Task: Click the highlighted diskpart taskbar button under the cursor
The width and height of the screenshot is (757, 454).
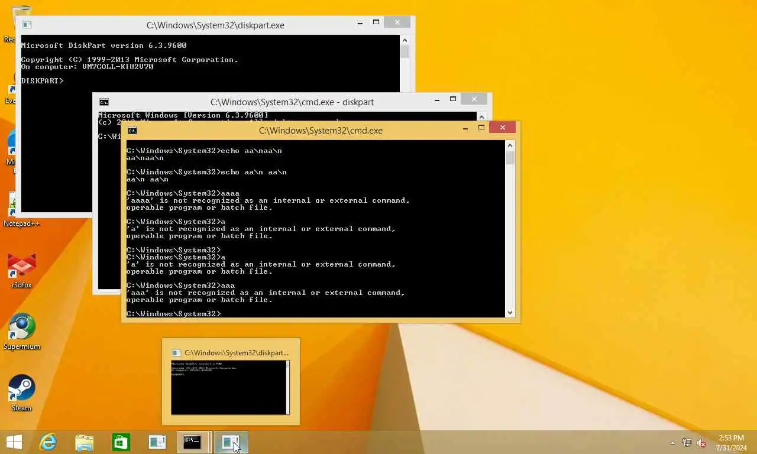Action: click(x=231, y=442)
